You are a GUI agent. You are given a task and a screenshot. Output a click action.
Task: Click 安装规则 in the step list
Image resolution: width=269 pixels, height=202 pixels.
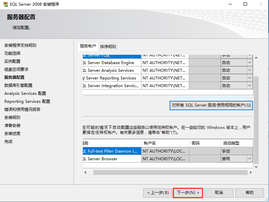(x=12, y=117)
